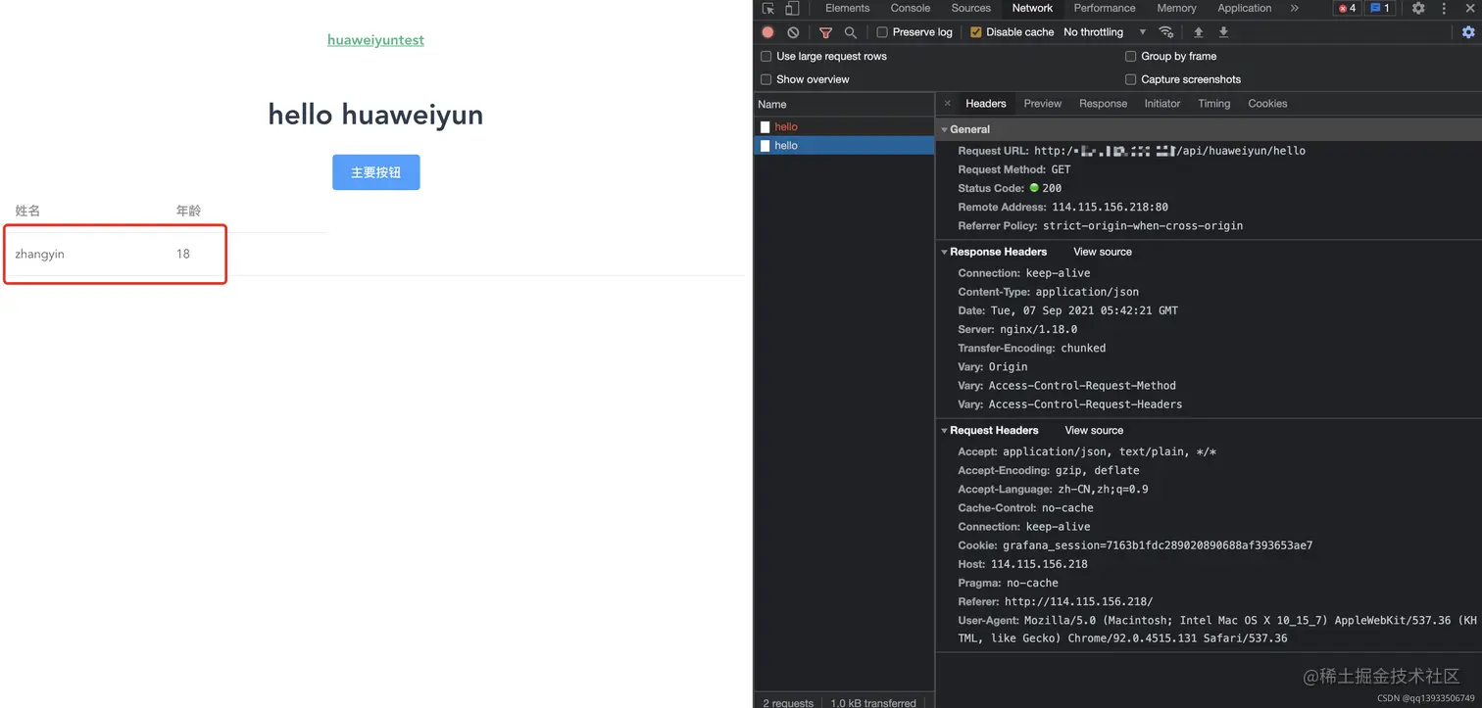Switch to the Application tab
Screen dimensions: 1482x708
click(x=1244, y=8)
